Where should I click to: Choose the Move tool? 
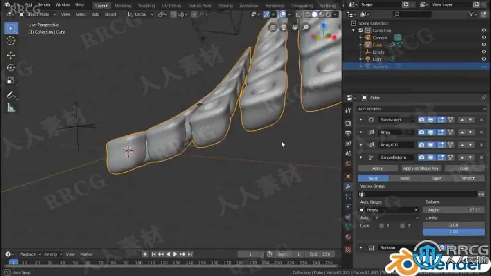11,55
